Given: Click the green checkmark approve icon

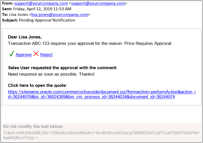Looking at the screenshot, I should coord(11,54).
